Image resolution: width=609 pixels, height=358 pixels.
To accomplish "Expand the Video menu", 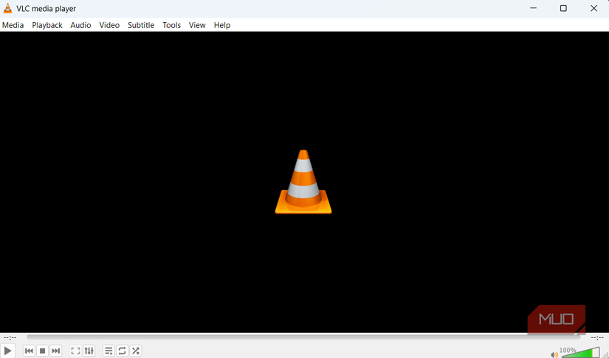I will coord(109,25).
